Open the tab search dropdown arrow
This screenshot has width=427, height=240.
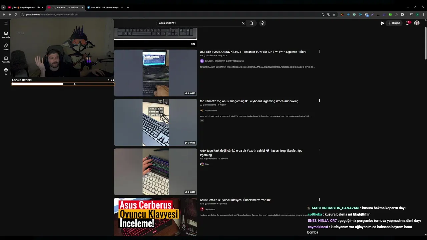pyautogui.click(x=3, y=7)
